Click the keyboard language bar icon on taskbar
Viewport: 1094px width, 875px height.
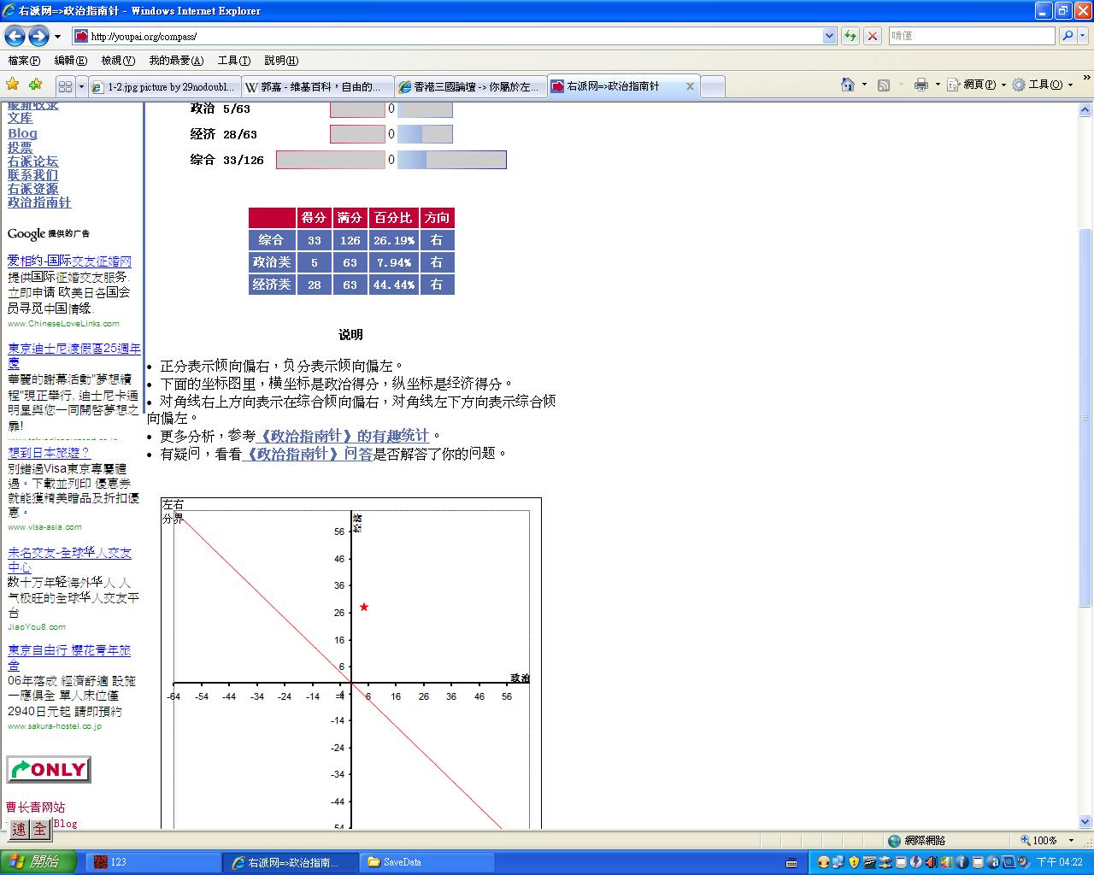pyautogui.click(x=791, y=862)
